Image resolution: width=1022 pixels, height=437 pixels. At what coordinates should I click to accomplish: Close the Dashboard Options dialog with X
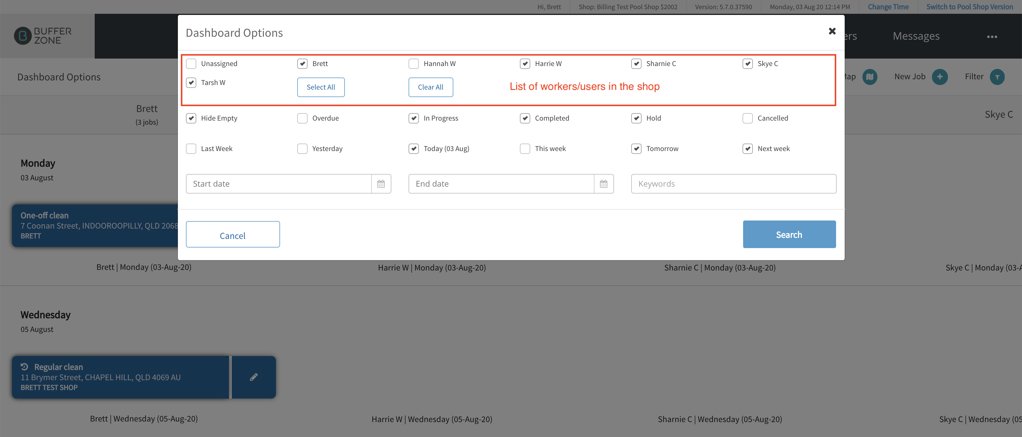832,31
